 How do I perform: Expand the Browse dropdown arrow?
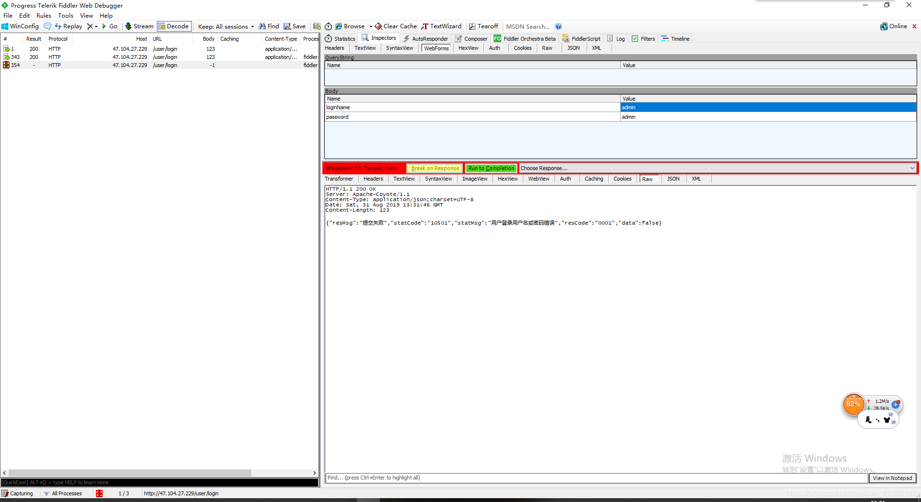coord(371,26)
